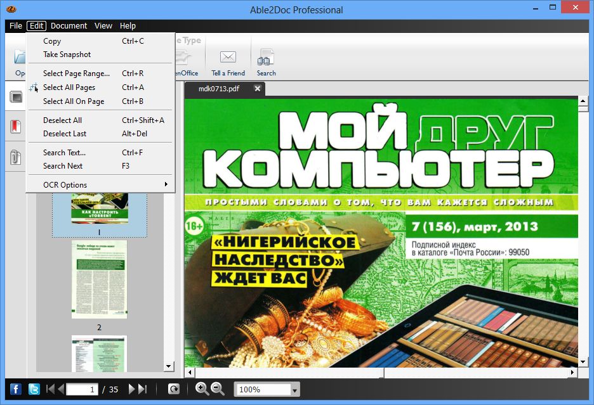The width and height of the screenshot is (594, 405).
Task: Select Page Range... menu entry
Action: [100, 74]
